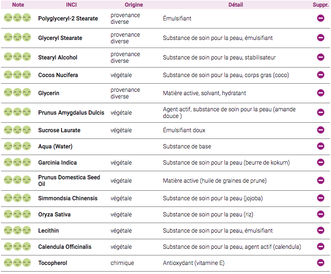Viewport: 331px width, 274px height.
Task: Delete the Glycerin ingredient row
Action: point(321,93)
